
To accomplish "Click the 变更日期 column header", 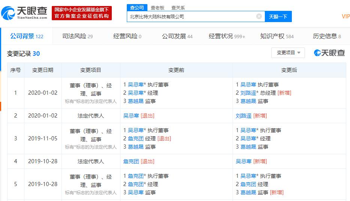I will tap(43, 70).
